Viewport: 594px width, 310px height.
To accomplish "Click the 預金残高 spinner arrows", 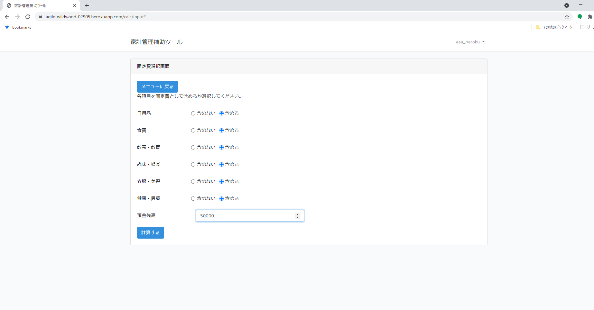I will point(297,216).
